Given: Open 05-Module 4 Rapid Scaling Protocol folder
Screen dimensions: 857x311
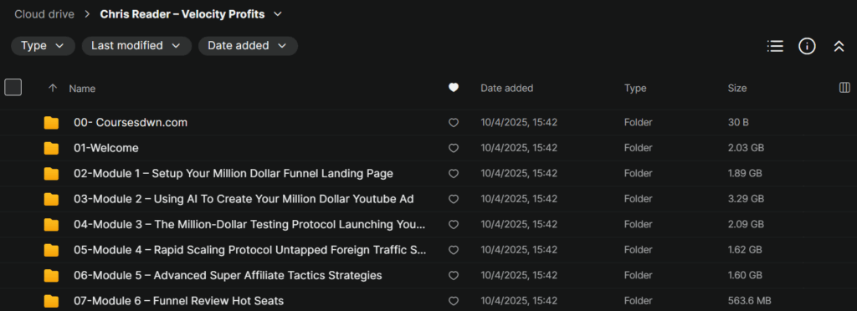Looking at the screenshot, I should [x=249, y=250].
